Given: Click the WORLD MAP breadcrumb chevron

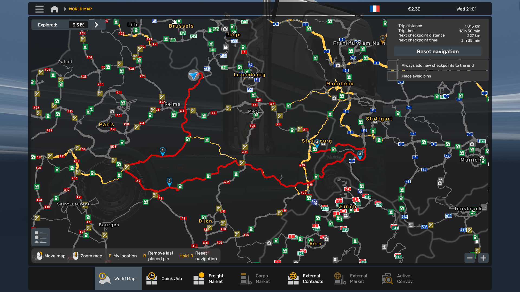Looking at the screenshot, I should click(65, 9).
